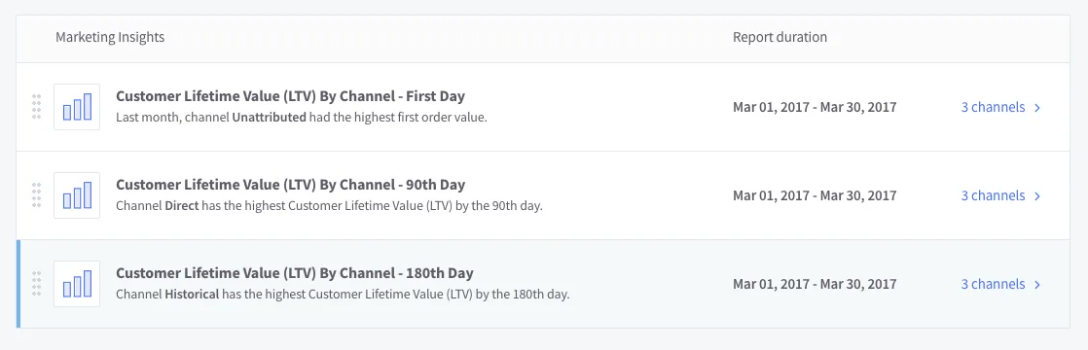1088x350 pixels.
Task: Click the bar chart icon for First Day LTV
Action: point(77,107)
